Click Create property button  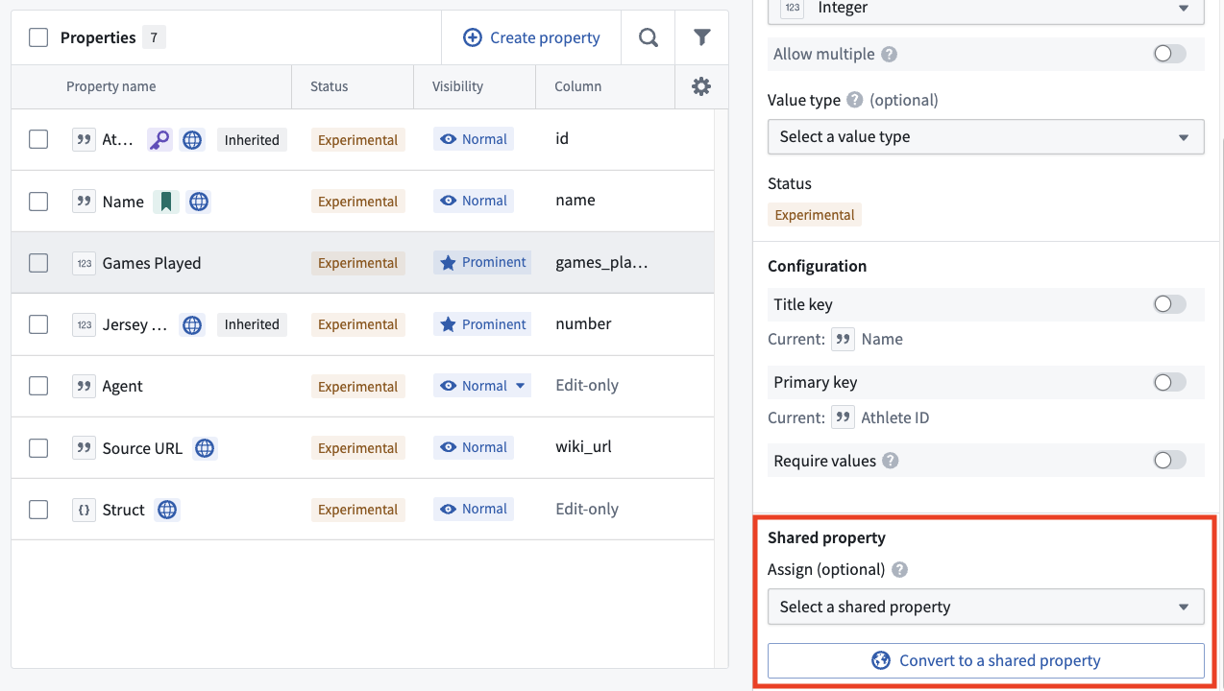tap(531, 37)
